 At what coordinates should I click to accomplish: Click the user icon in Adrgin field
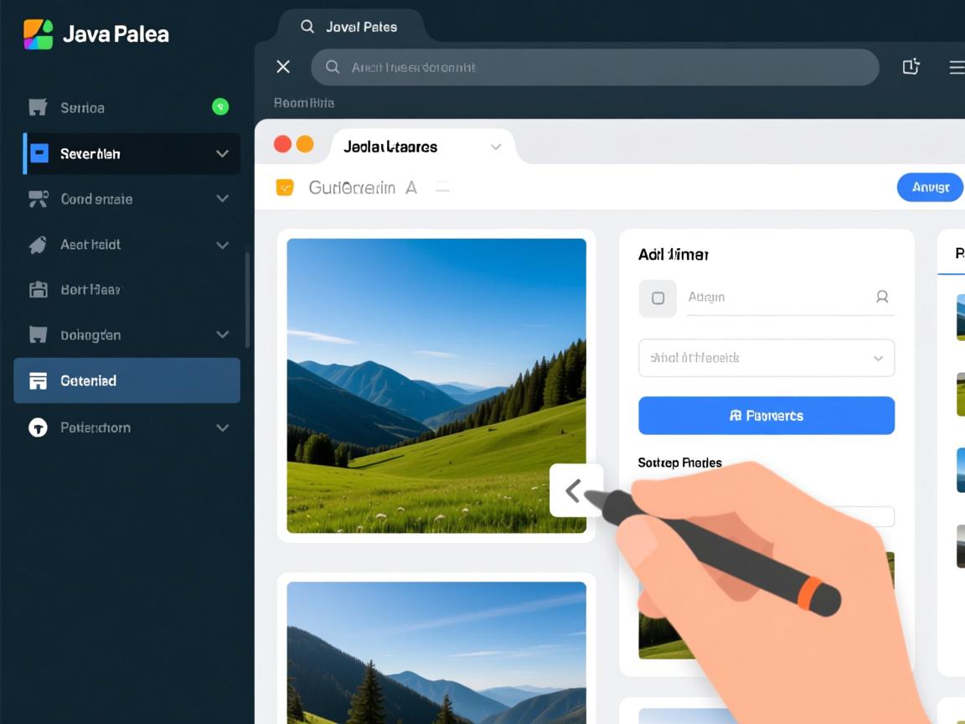[x=882, y=297]
